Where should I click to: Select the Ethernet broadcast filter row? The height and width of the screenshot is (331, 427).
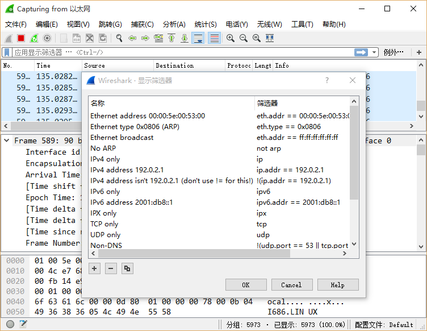coord(219,138)
